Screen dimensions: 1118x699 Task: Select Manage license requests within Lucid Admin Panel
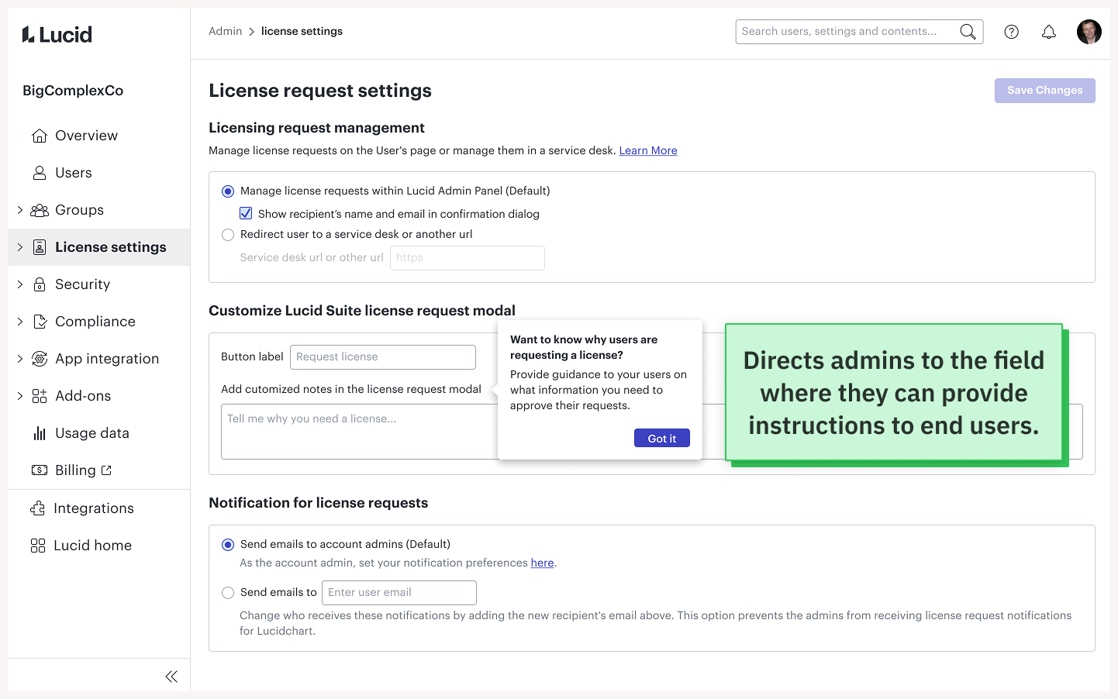click(228, 191)
